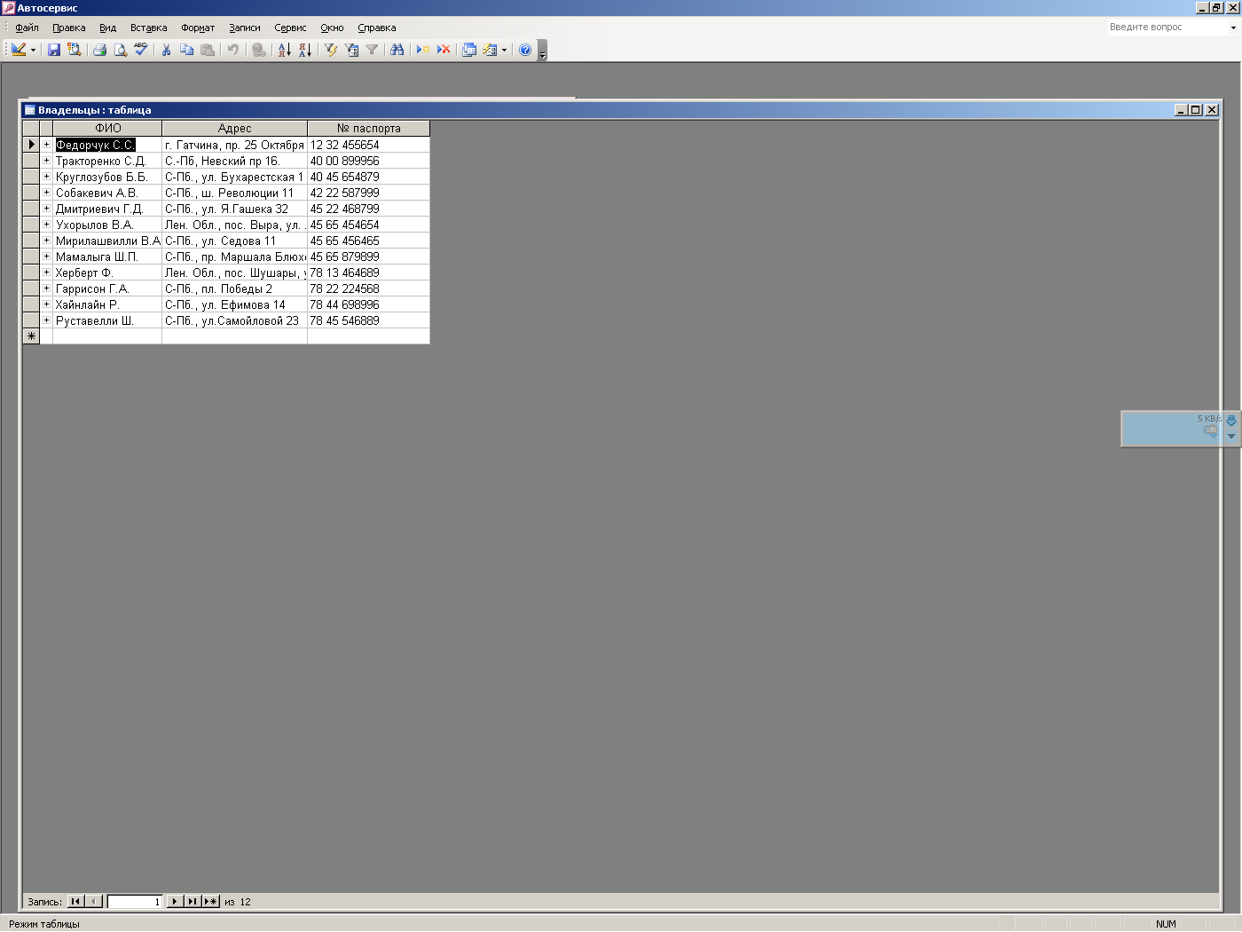
Task: Select the cell 'Мирилашвилли В.А'
Action: pyautogui.click(x=107, y=241)
